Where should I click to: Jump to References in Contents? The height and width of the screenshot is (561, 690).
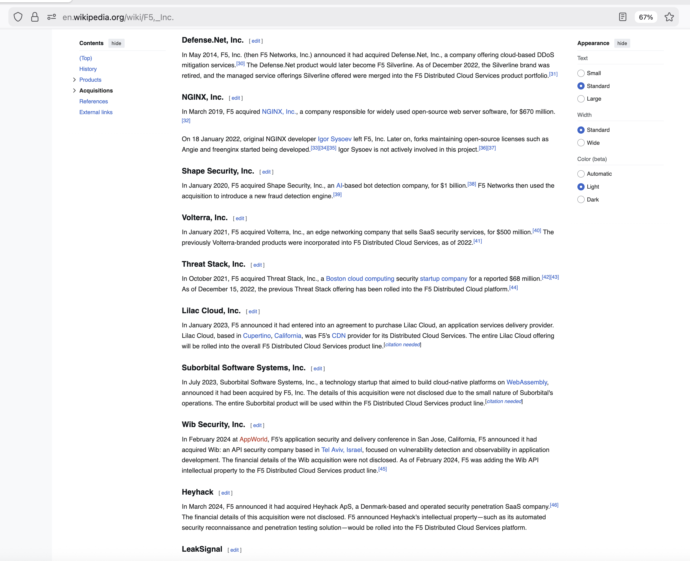pyautogui.click(x=94, y=102)
